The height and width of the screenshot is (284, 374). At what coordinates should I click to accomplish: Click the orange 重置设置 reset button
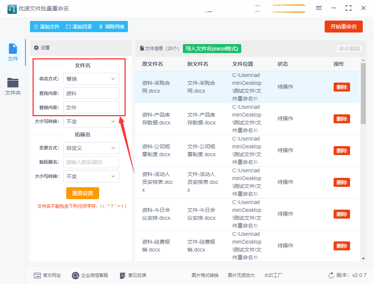point(83,193)
